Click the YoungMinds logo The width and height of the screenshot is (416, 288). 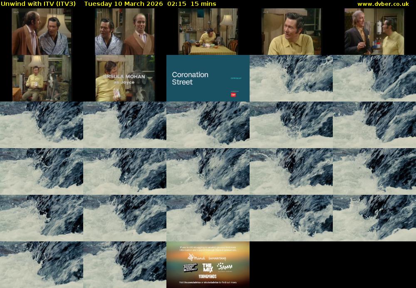208,276
